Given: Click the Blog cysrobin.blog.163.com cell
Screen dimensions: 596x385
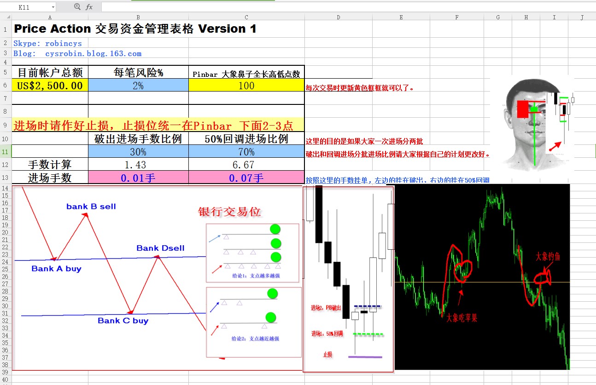Looking at the screenshot, I should tap(77, 53).
